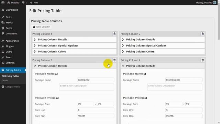
Task: Open the Appearance menu
Action: [x=12, y=41]
